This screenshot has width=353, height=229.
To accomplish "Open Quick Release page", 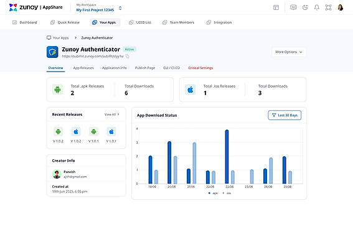I will (65, 22).
